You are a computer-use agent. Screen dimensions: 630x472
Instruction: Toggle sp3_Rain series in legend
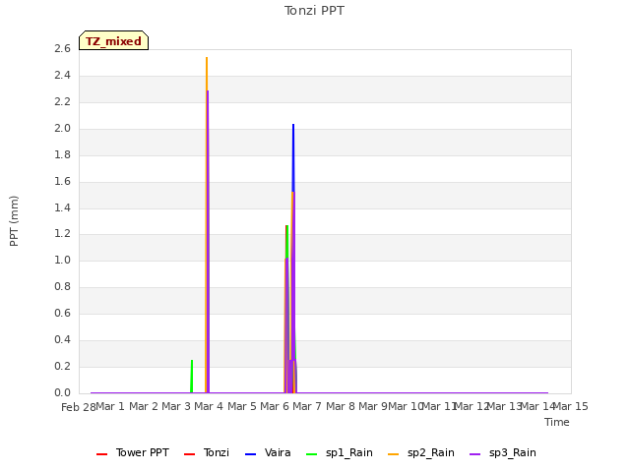[503, 452]
